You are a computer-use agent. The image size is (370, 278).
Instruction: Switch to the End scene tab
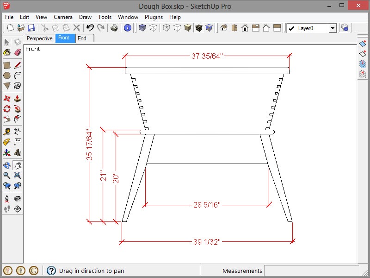[82, 38]
